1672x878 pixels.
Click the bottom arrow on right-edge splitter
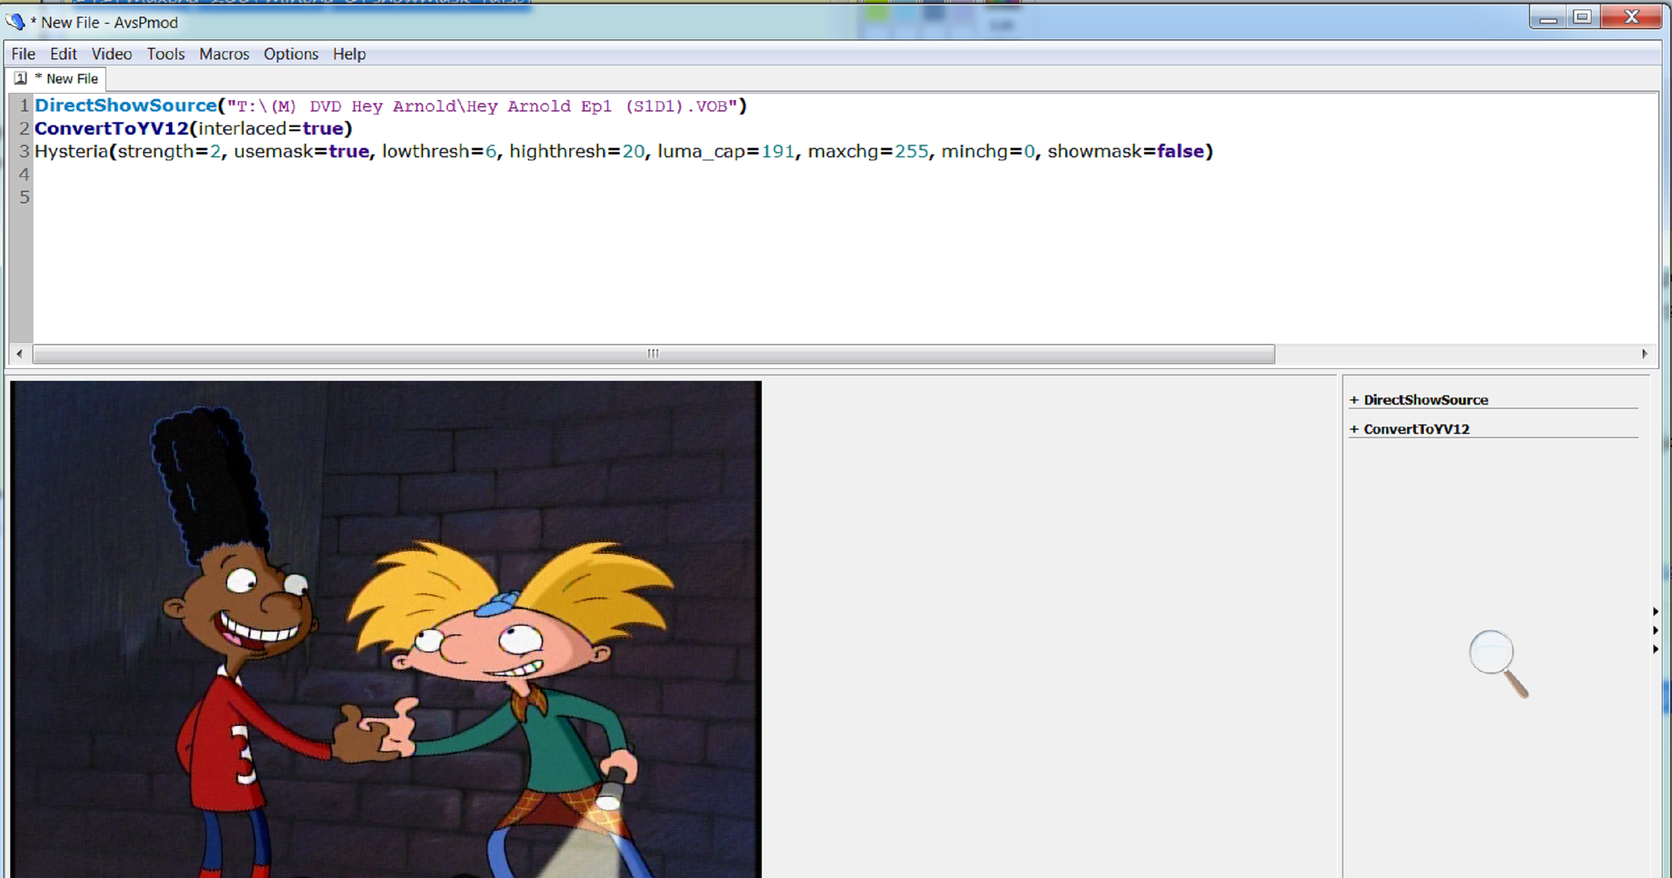[x=1656, y=649]
